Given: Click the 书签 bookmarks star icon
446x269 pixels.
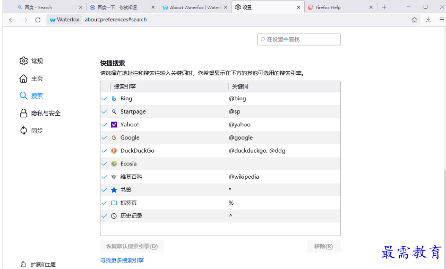Looking at the screenshot, I should pos(114,189).
